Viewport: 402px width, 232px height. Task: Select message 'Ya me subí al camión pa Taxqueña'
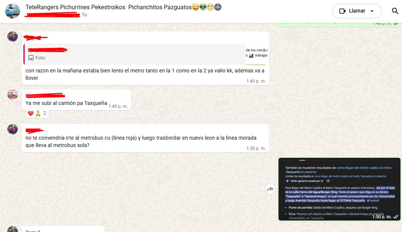[x=66, y=103]
